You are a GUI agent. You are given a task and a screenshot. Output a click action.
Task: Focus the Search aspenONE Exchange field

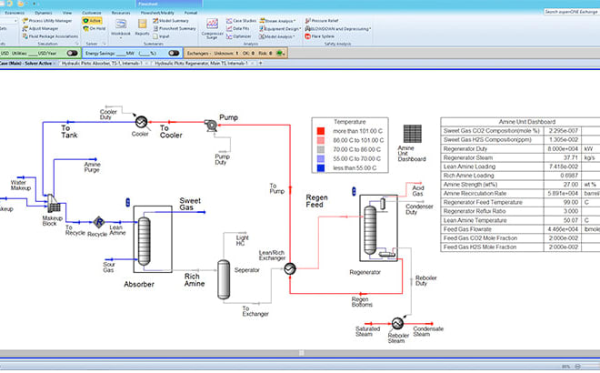pos(572,12)
